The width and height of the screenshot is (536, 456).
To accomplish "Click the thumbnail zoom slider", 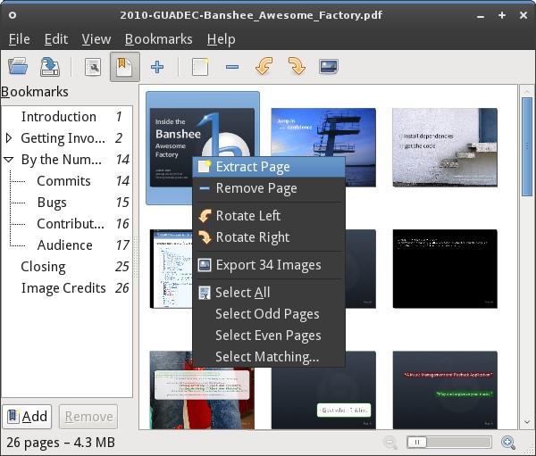I will click(x=447, y=442).
